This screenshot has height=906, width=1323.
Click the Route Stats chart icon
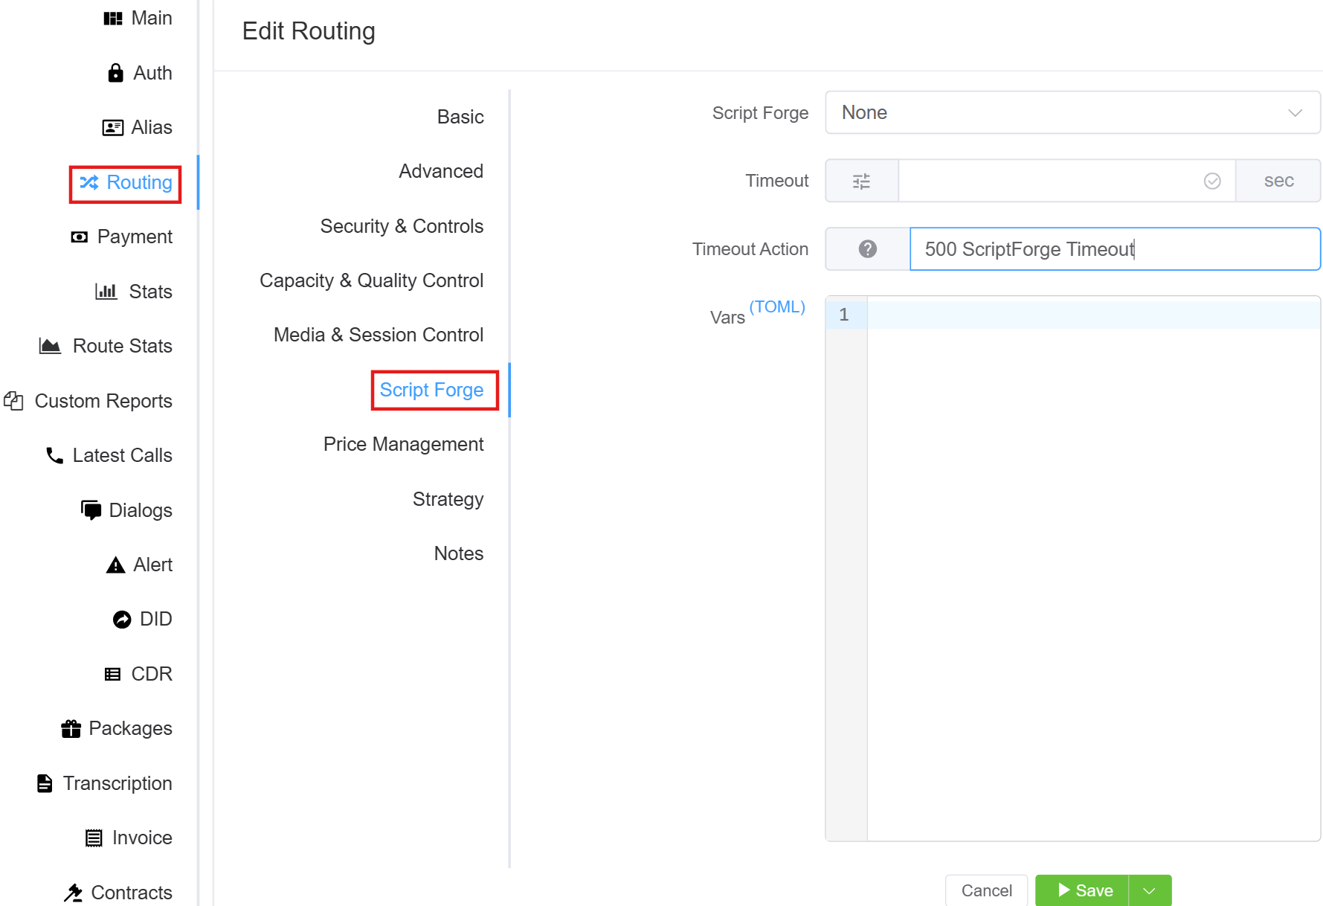[50, 346]
